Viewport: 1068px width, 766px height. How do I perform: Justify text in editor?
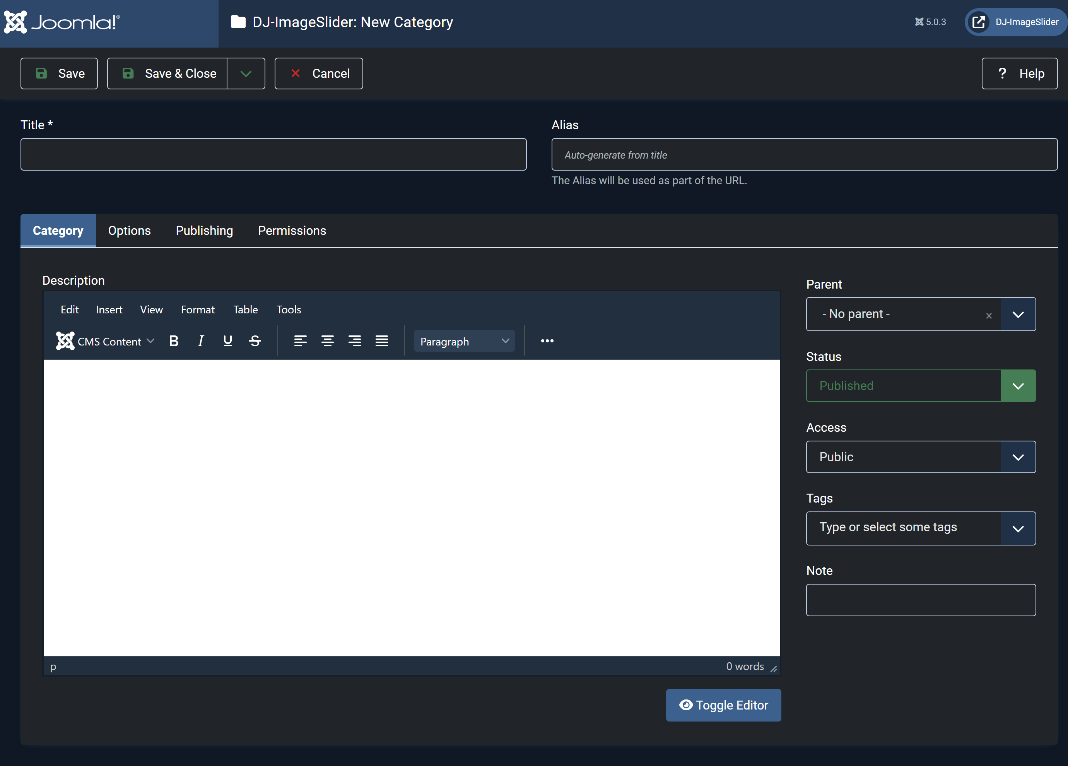[381, 341]
